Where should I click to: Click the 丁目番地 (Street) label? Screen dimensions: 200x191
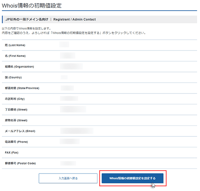[16, 110]
